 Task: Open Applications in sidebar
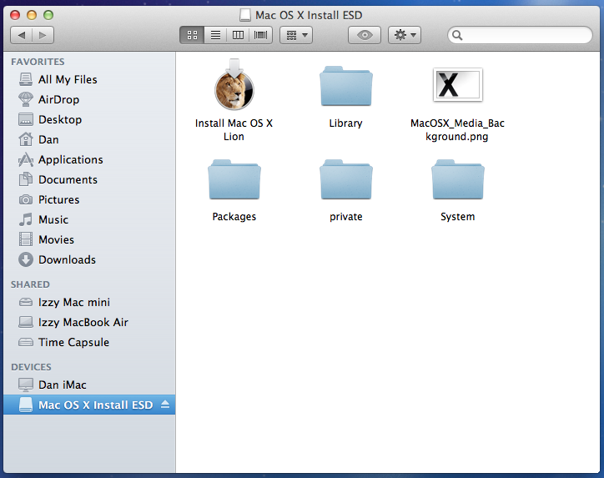click(89, 159)
